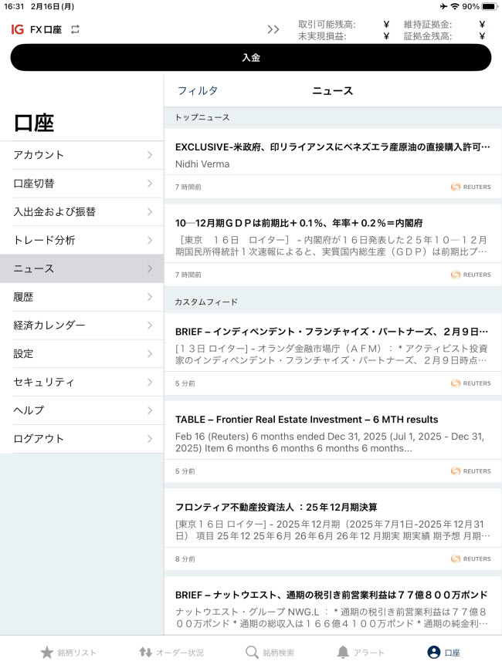
Task: Tap the battery indicator in status bar
Action: [490, 6]
